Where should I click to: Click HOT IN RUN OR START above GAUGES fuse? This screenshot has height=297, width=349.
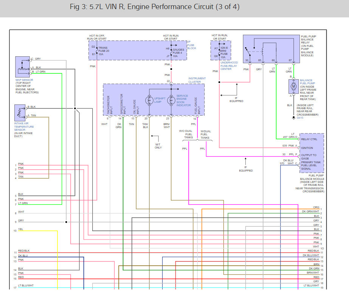(171, 37)
